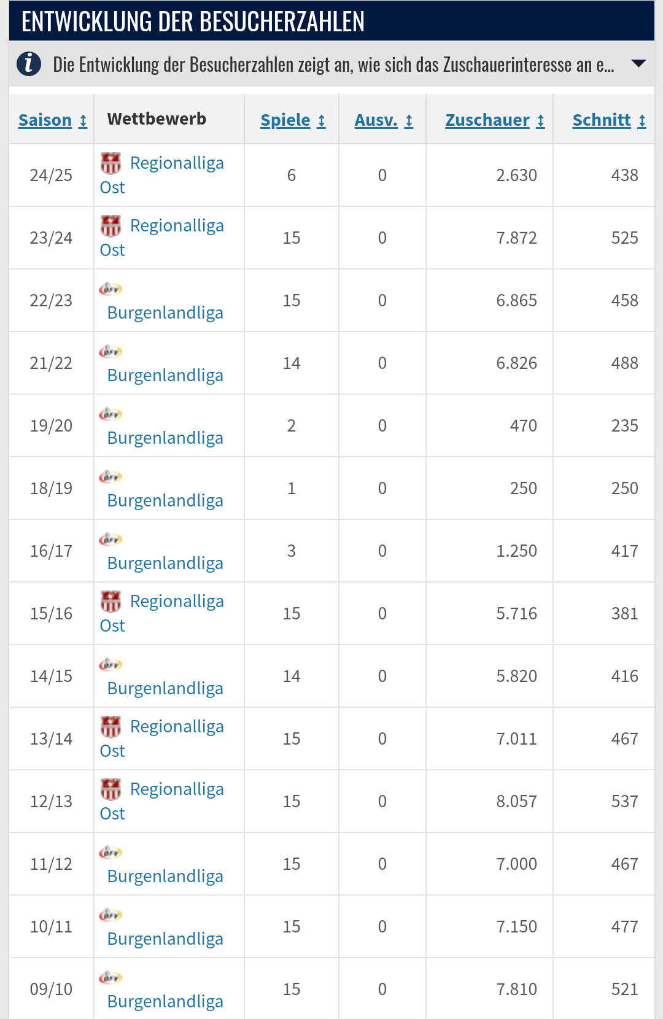
Task: Sort by the Ausv. column header
Action: (384, 120)
